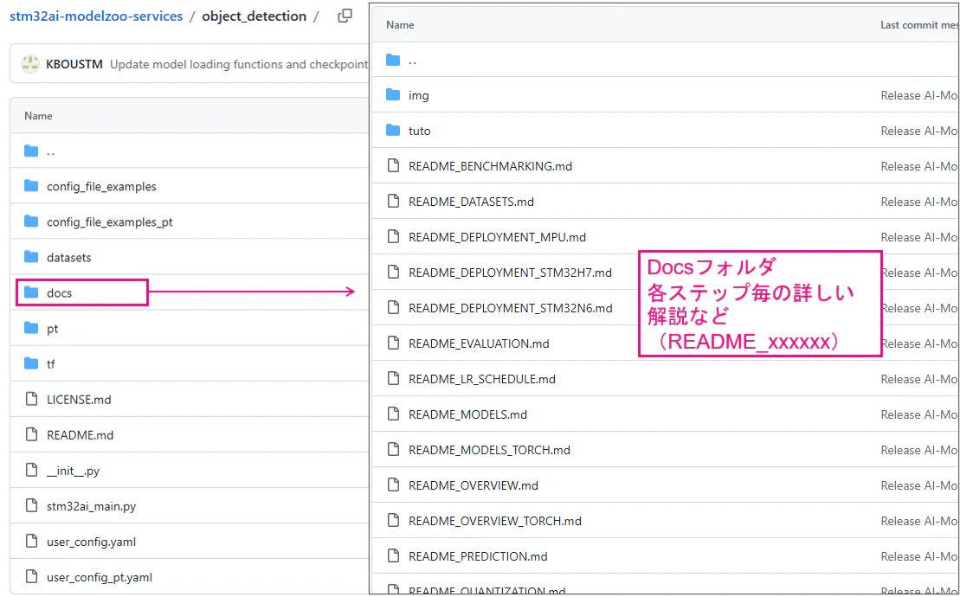The height and width of the screenshot is (597, 960).
Task: Open the config_file_examples folder
Action: pyautogui.click(x=101, y=187)
